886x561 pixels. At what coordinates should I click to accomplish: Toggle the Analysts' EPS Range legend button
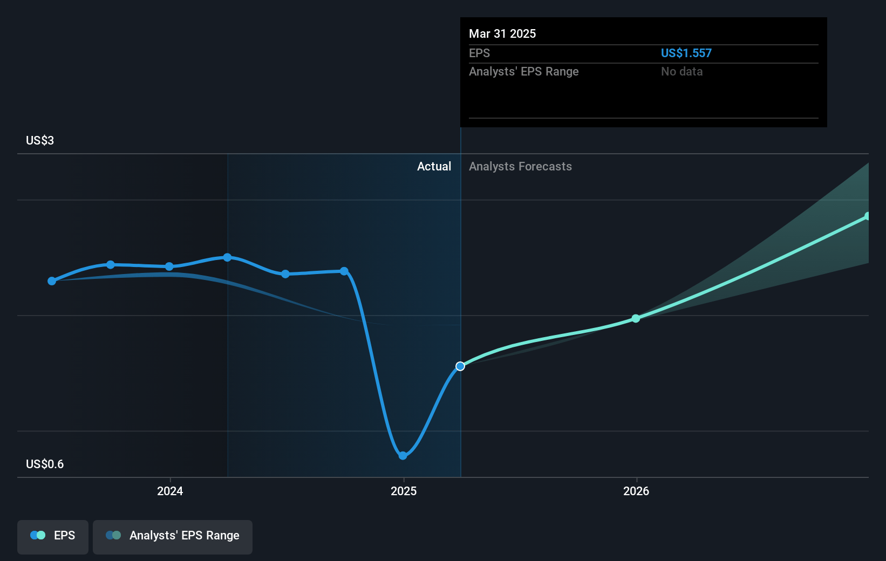coord(173,537)
